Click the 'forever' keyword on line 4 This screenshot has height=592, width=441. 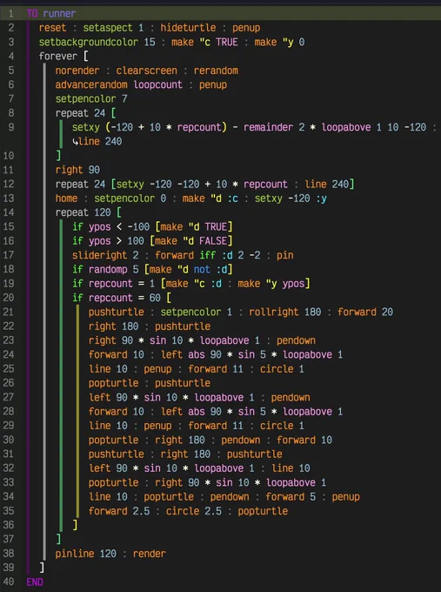(58, 57)
